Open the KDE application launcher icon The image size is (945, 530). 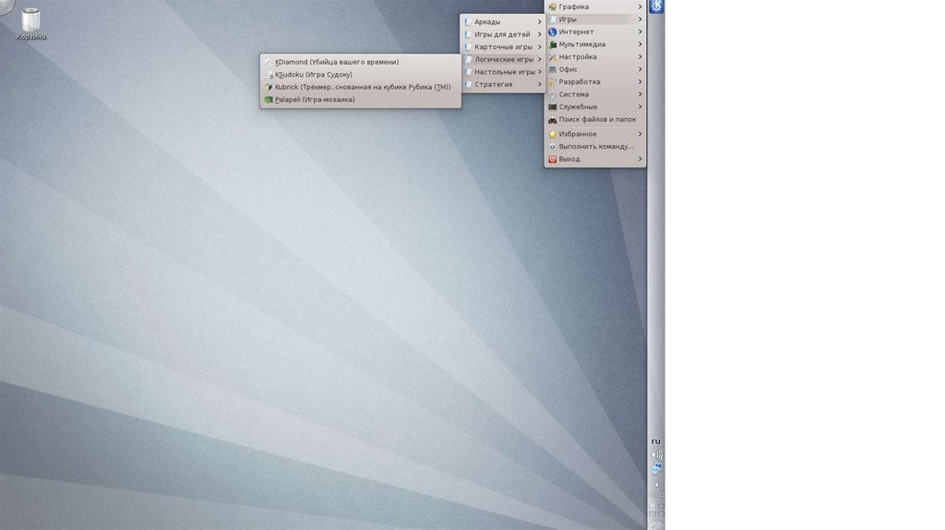[656, 7]
